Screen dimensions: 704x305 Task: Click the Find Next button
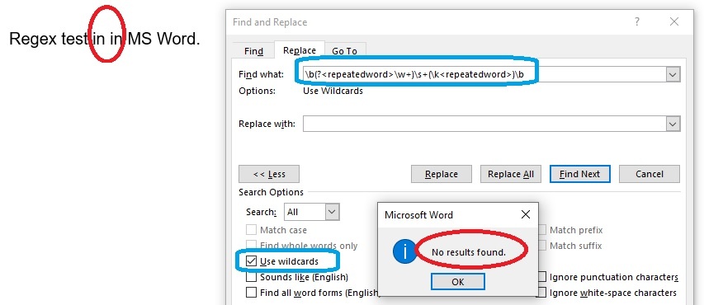(x=579, y=174)
